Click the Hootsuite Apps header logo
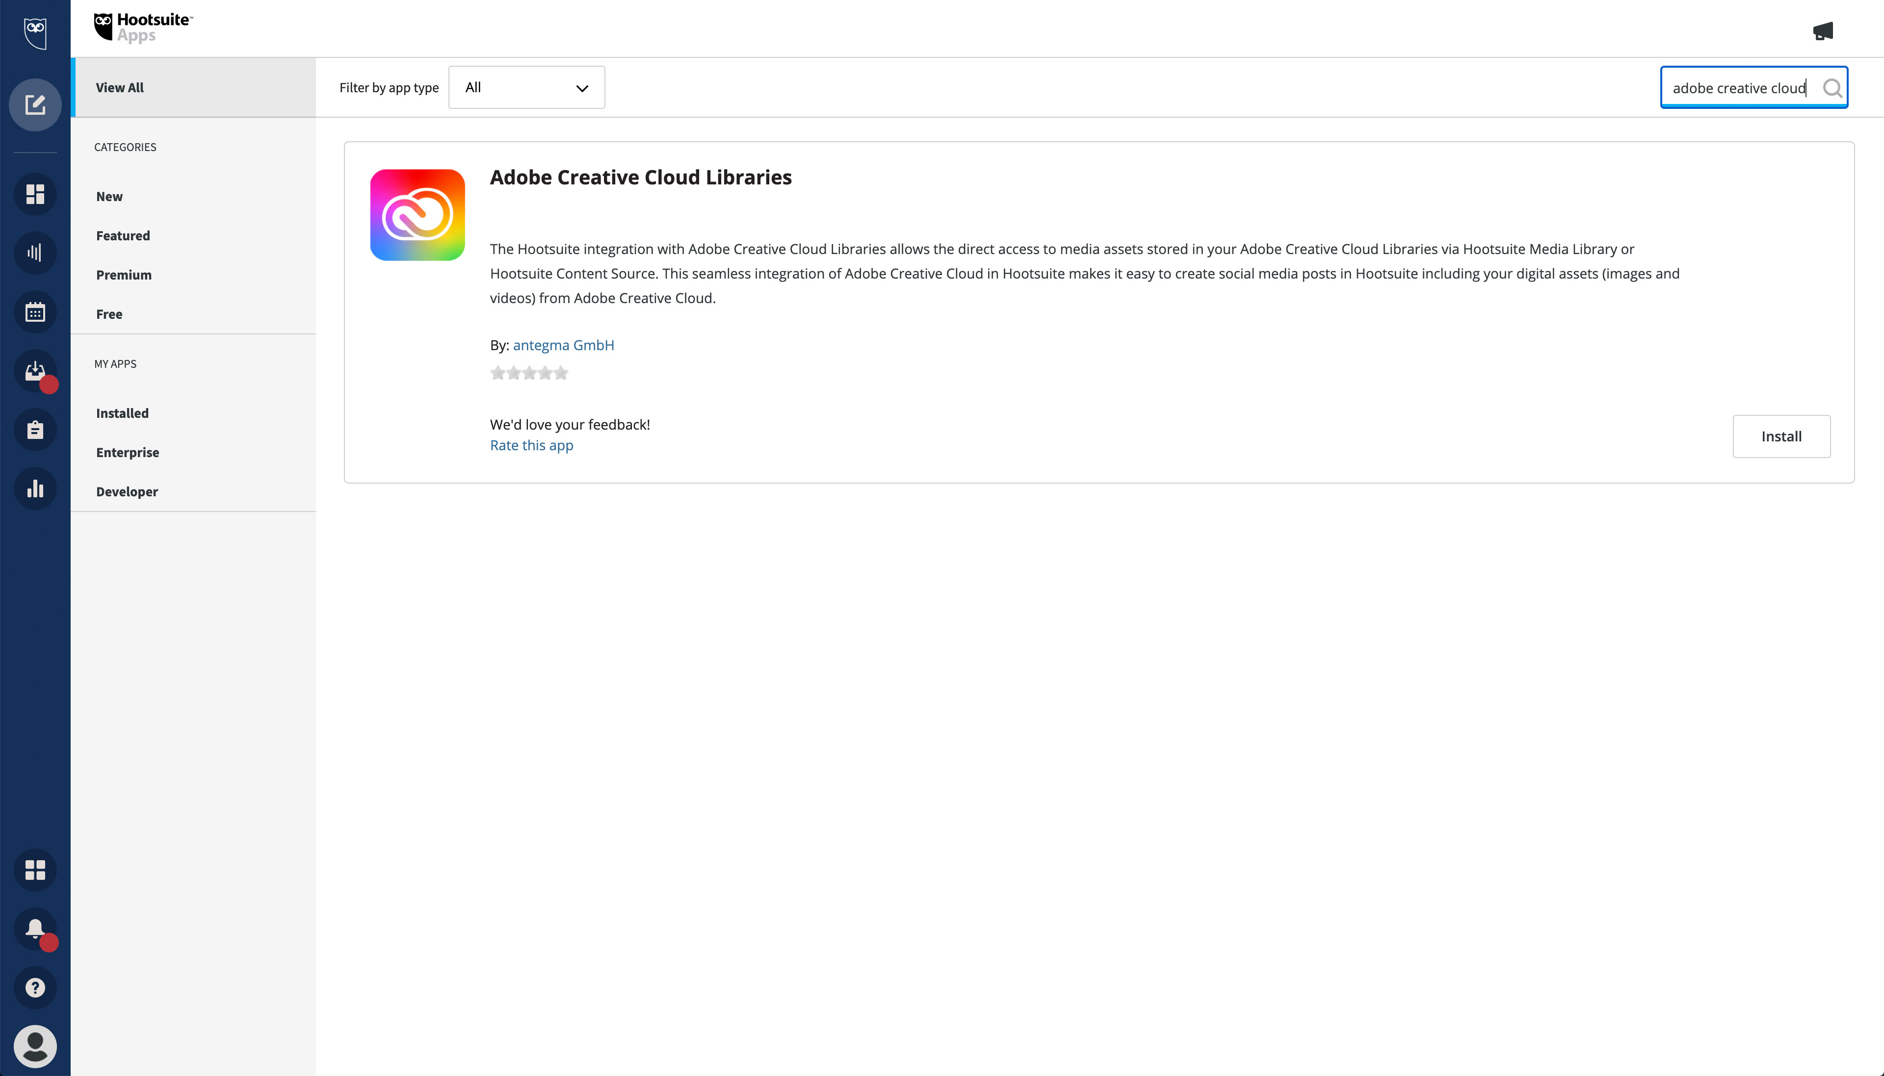1884x1076 pixels. pos(143,27)
